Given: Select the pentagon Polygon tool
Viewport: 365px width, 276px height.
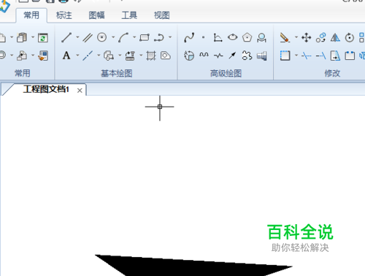Looking at the screenshot, I should pos(247,37).
